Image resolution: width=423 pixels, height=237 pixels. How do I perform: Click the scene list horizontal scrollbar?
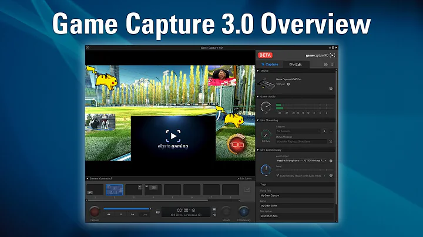(148, 201)
